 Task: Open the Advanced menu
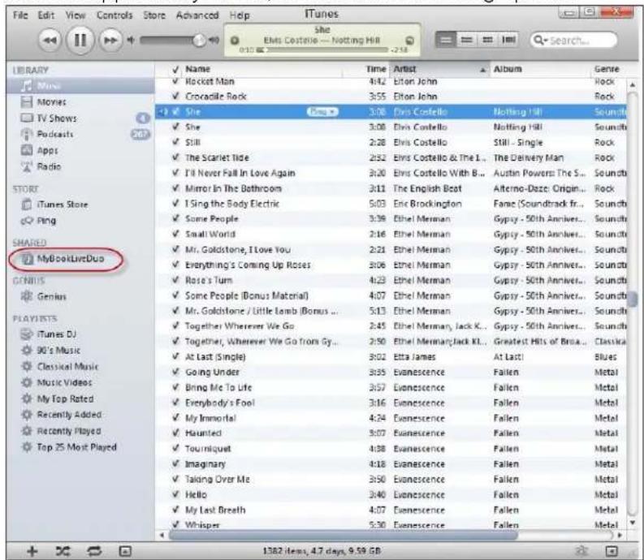point(197,15)
